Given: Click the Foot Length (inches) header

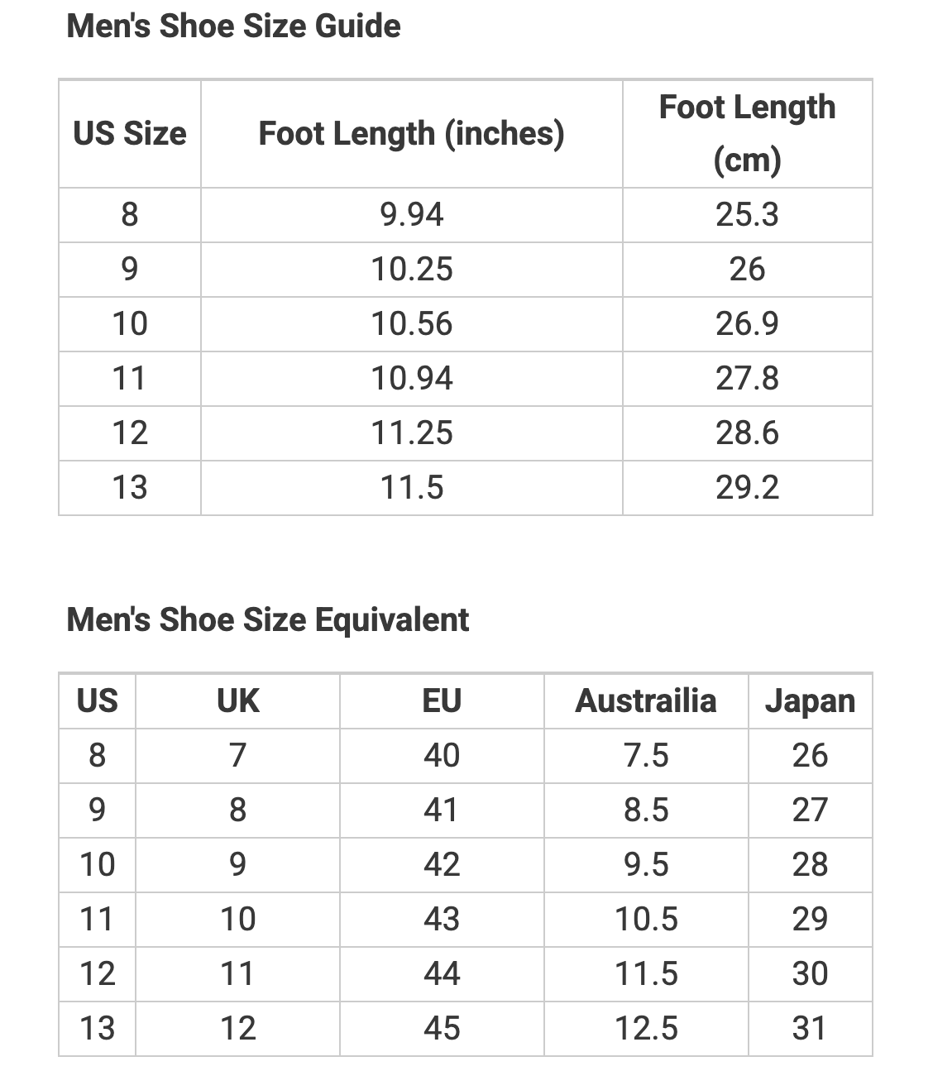Looking at the screenshot, I should 411,134.
